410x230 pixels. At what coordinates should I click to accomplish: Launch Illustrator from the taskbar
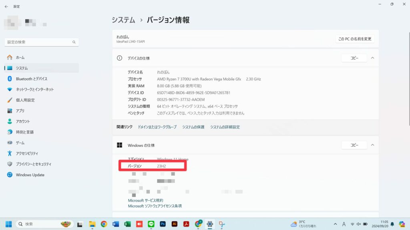pos(175,224)
